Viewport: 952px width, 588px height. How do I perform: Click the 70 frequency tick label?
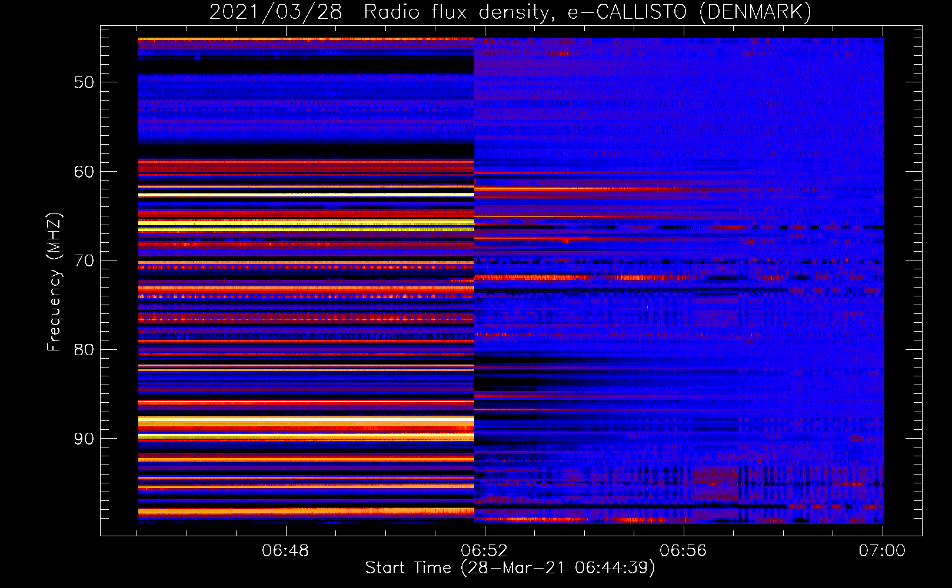[x=84, y=260]
